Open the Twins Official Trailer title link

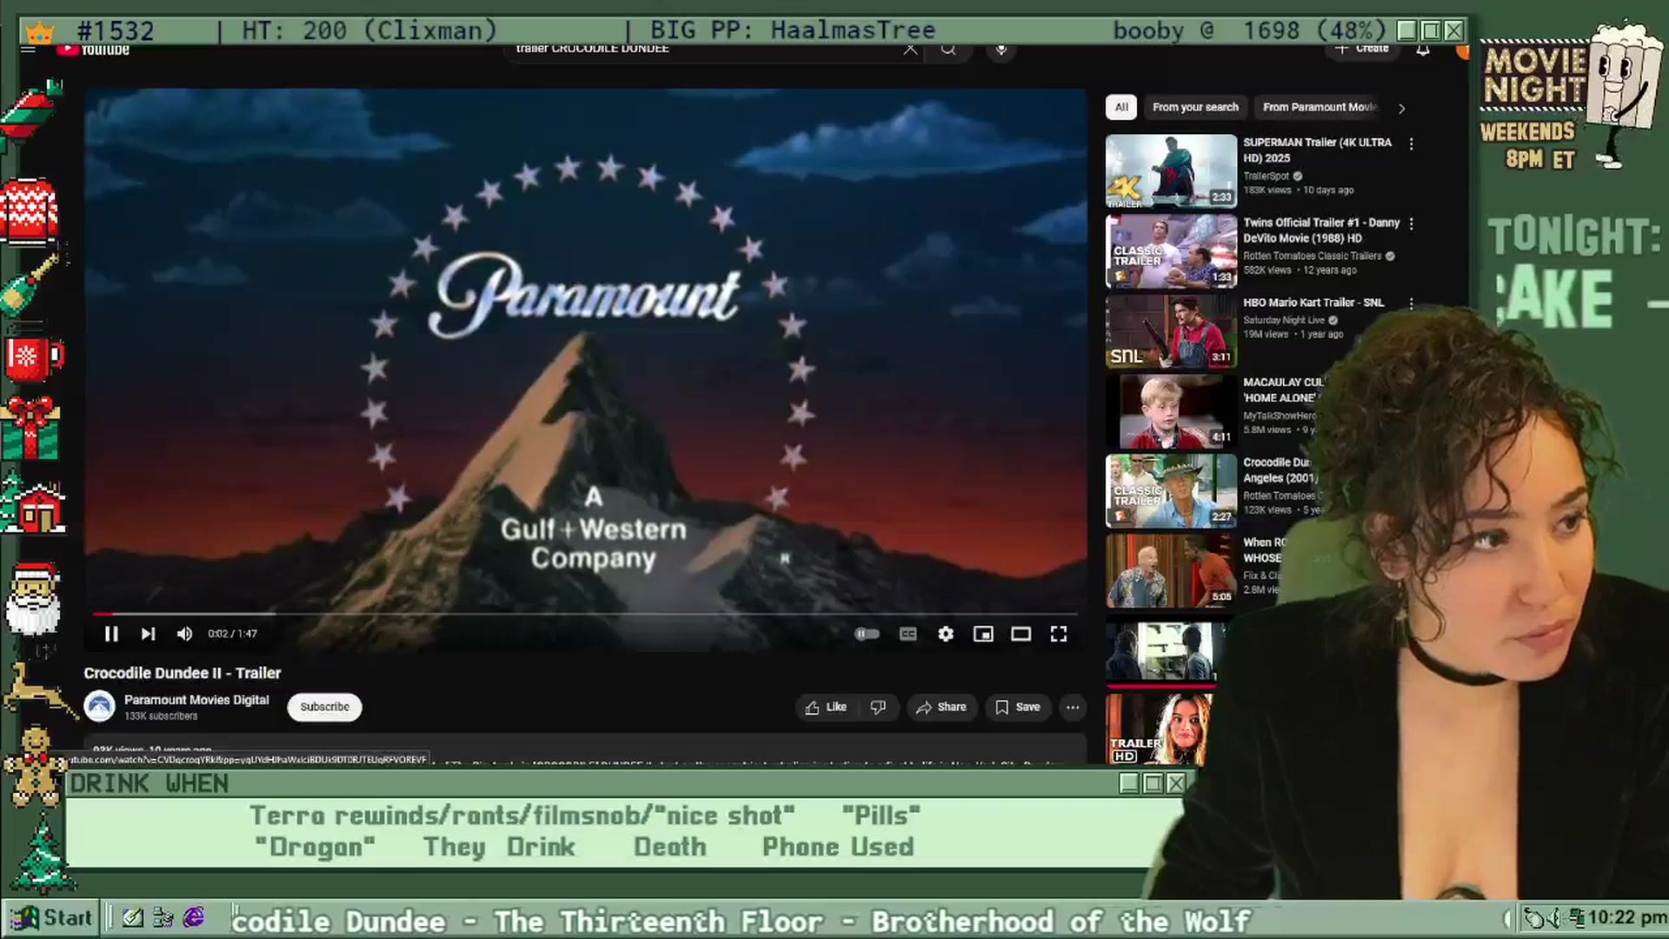(1321, 230)
